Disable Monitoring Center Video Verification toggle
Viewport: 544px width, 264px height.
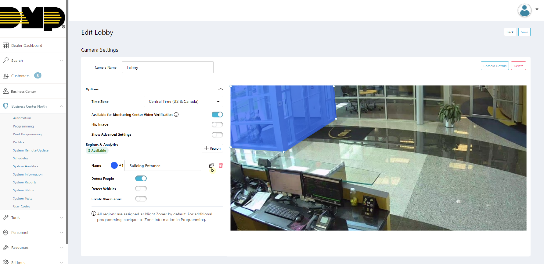(217, 115)
